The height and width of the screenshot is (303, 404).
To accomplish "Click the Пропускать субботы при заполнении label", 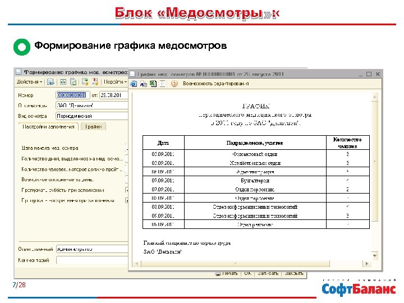I will coord(63,190).
